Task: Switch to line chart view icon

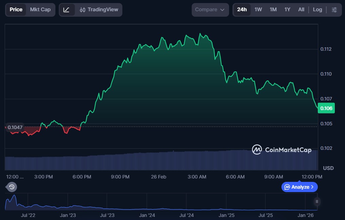Action: (66, 10)
